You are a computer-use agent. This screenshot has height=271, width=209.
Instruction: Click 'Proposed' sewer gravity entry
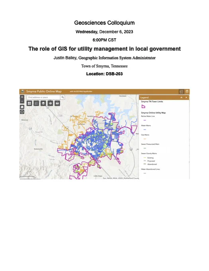pyautogui.click(x=151, y=161)
